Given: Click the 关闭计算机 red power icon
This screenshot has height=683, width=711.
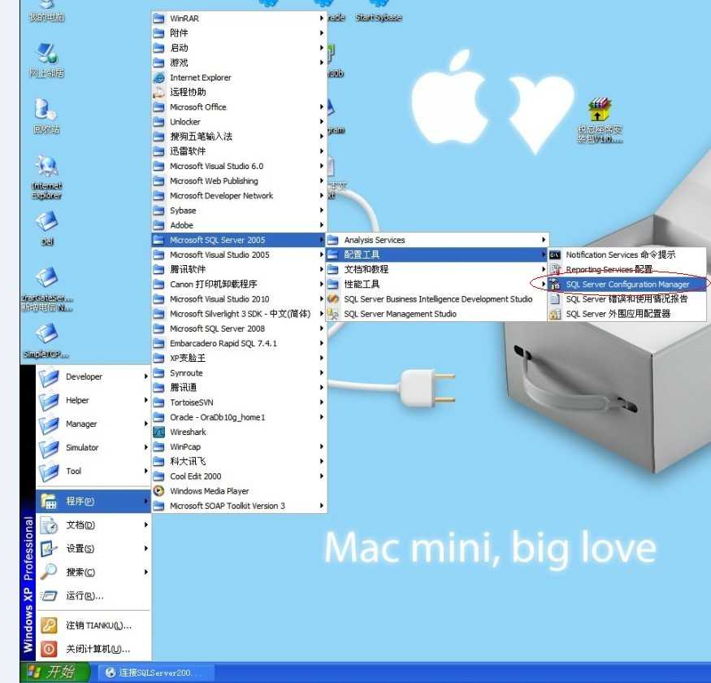Looking at the screenshot, I should 49,649.
